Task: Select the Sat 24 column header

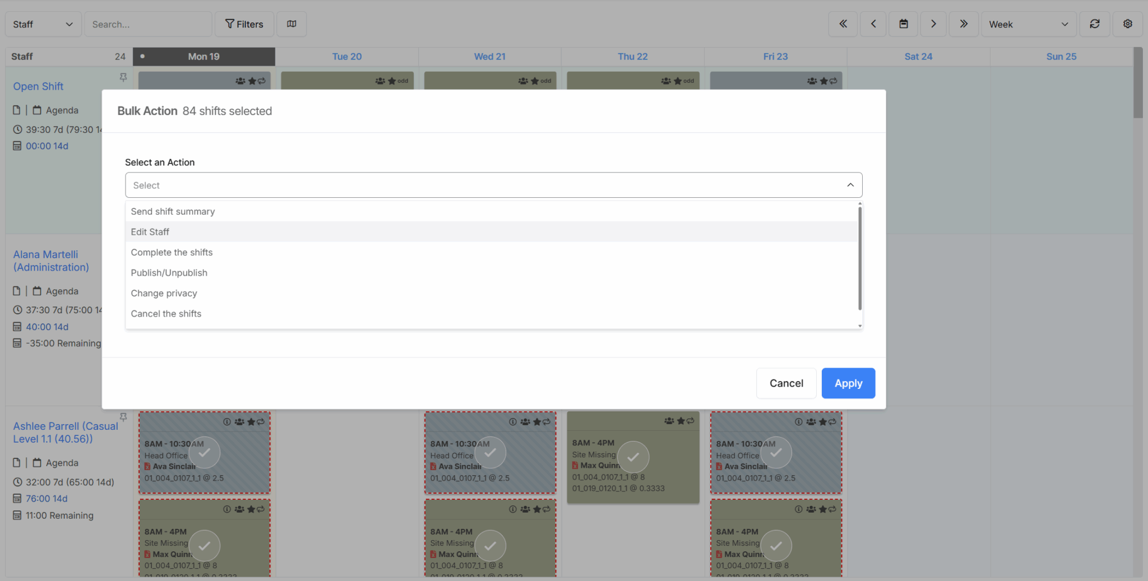Action: (x=919, y=57)
